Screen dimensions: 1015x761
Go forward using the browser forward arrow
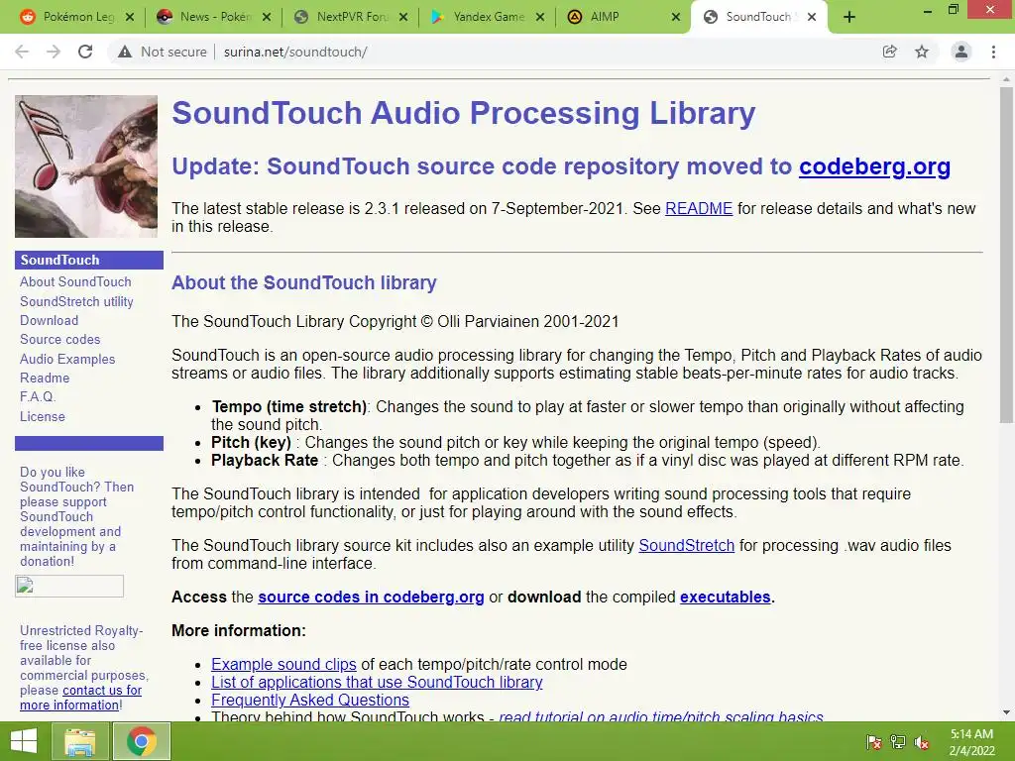coord(54,52)
